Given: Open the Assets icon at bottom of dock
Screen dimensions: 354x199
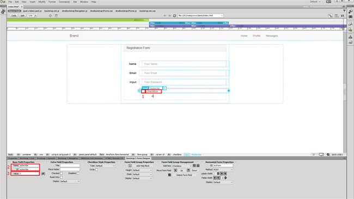Looking at the screenshot, I should 350,42.
